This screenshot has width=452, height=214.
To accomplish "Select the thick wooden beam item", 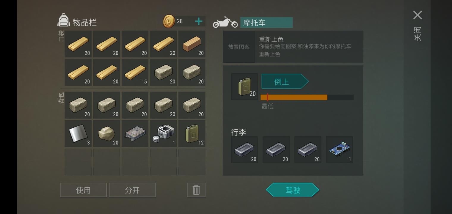I will [192, 44].
